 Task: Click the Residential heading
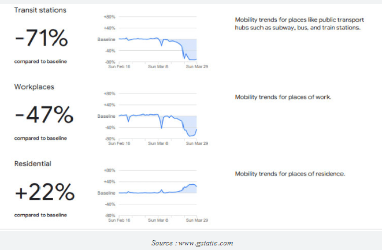33,163
